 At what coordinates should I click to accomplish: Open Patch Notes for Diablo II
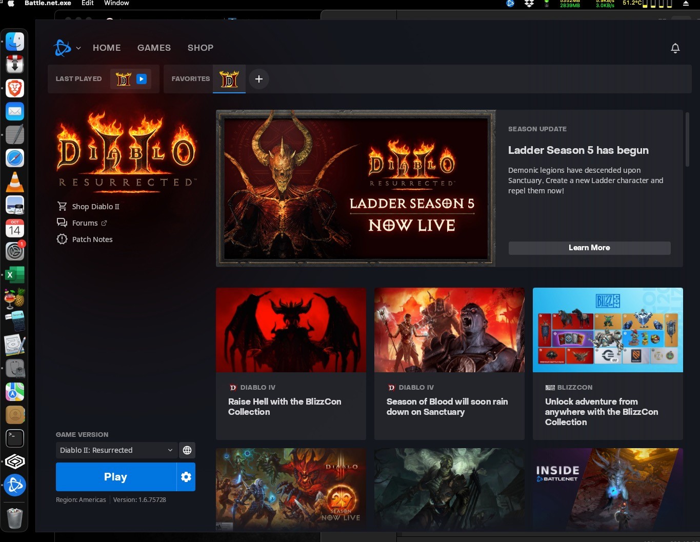92,239
